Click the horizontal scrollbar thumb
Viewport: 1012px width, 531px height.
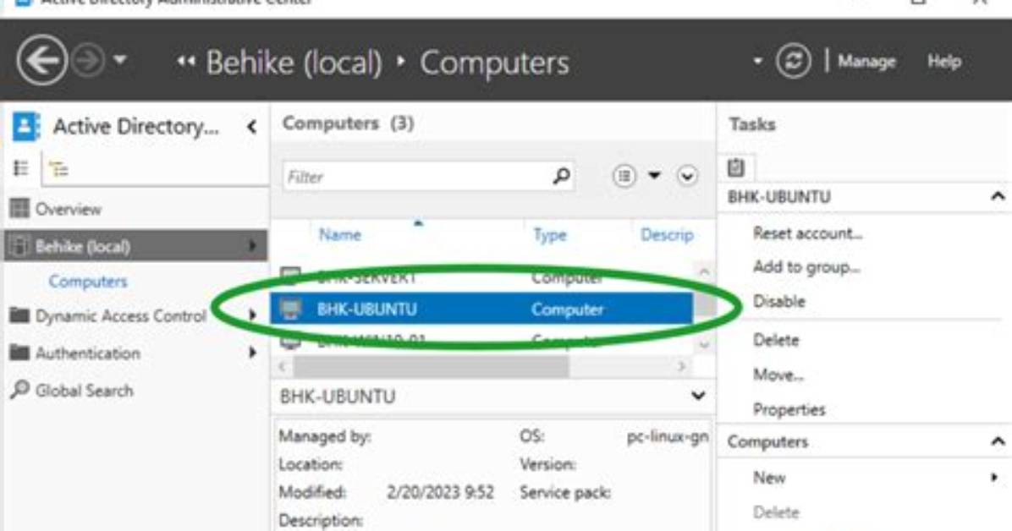click(432, 366)
